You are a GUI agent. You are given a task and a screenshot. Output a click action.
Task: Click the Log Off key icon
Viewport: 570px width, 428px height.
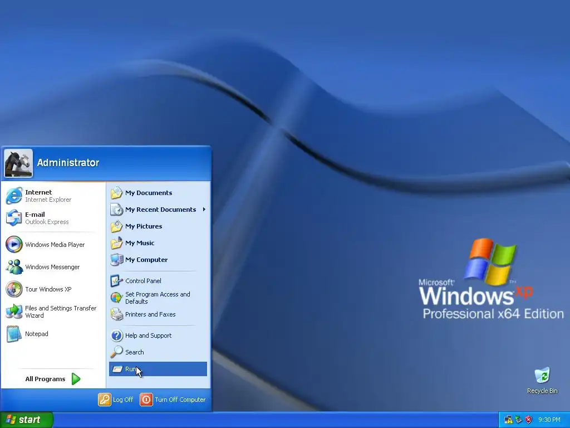coord(104,400)
